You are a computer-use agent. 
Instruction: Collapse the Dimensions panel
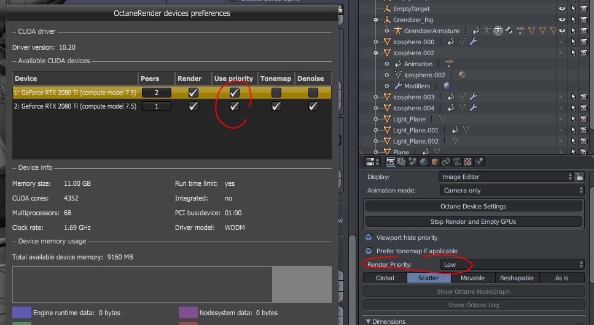(368, 321)
